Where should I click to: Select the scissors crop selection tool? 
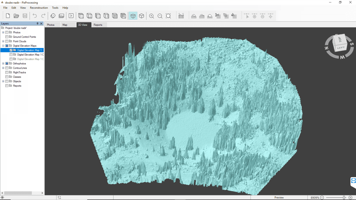pos(217,16)
